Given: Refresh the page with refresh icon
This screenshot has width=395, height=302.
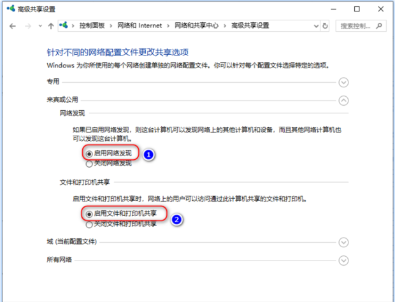Looking at the screenshot, I should [325, 25].
